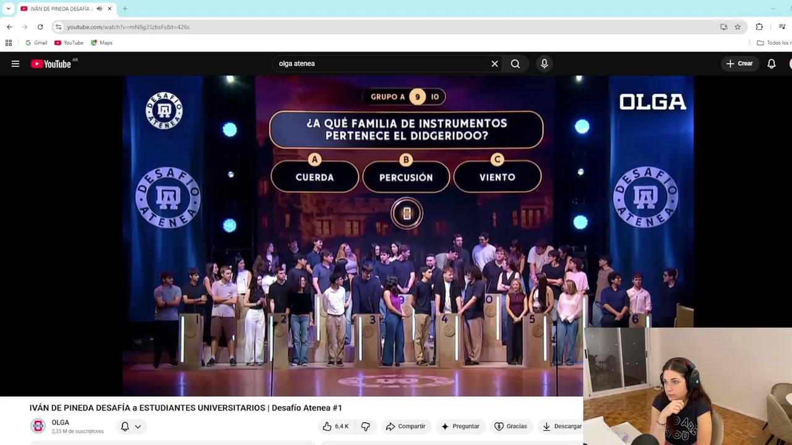Go to the YouTube home logo
The width and height of the screenshot is (792, 445).
pyautogui.click(x=51, y=64)
